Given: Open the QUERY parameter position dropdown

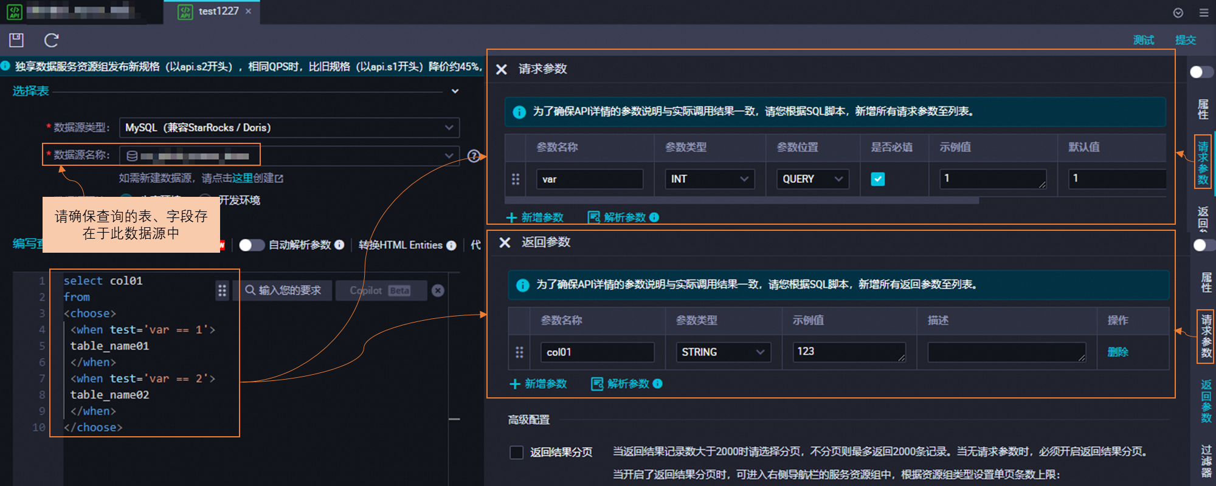Looking at the screenshot, I should (813, 179).
